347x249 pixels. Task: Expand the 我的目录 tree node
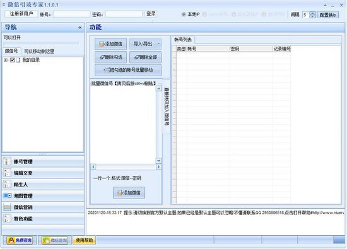coord(6,60)
